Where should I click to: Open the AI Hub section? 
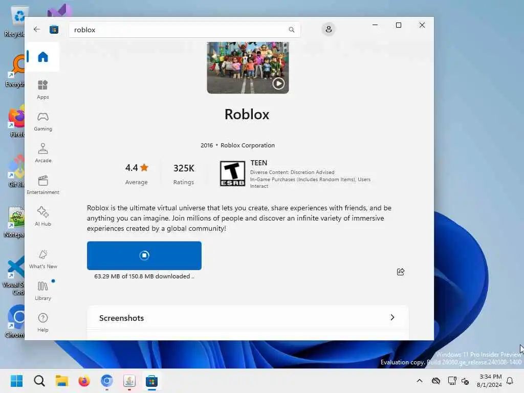43,216
